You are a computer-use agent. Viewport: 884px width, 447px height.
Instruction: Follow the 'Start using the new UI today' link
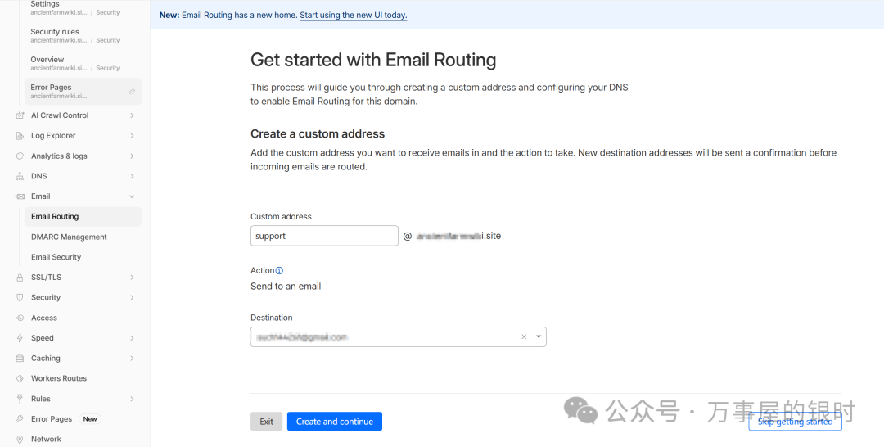[353, 16]
